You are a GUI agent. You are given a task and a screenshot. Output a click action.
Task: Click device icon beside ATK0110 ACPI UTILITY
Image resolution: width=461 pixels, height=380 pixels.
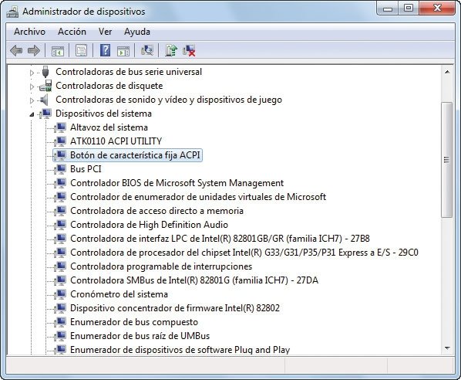[x=60, y=141]
